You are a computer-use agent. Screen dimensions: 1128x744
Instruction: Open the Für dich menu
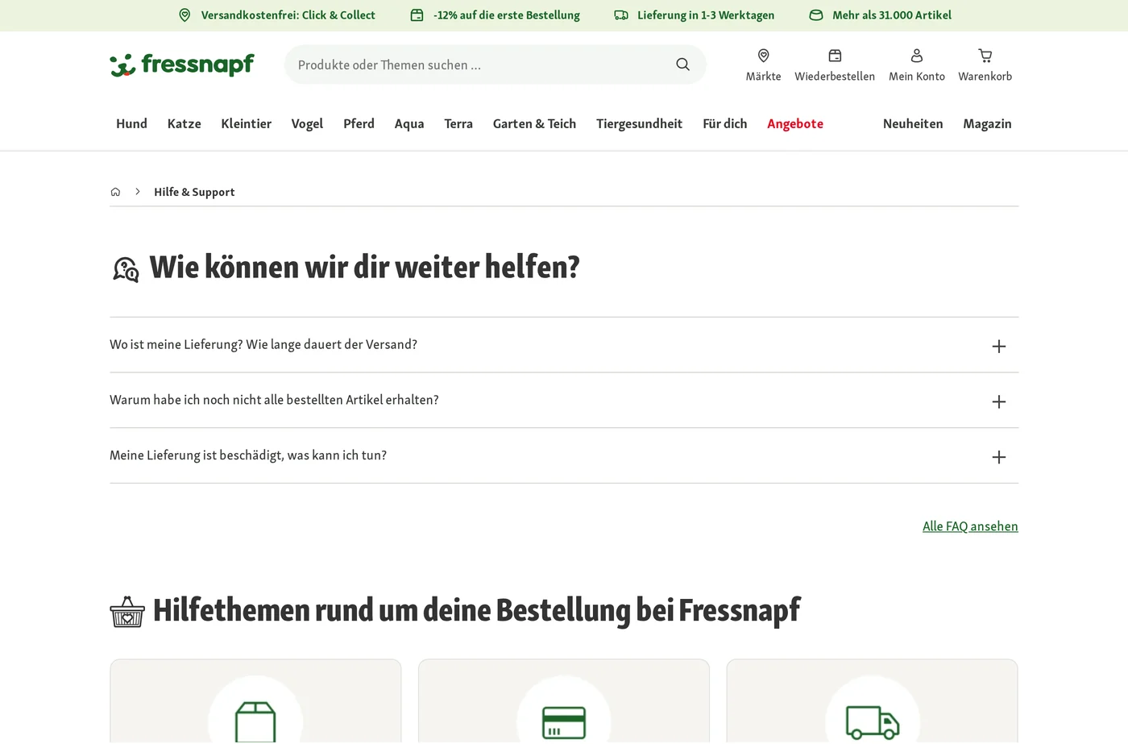[x=725, y=123]
